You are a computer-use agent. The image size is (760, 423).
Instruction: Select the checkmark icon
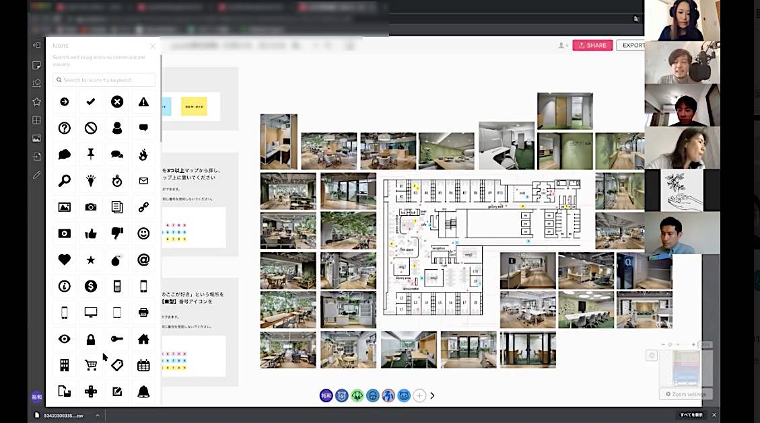click(x=91, y=102)
